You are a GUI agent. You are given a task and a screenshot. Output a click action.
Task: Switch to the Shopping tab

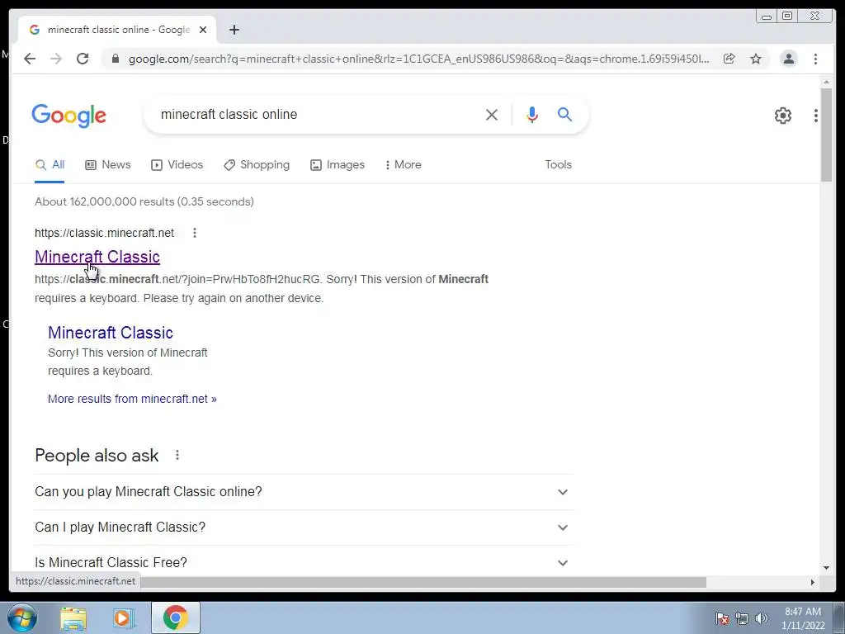(x=257, y=165)
